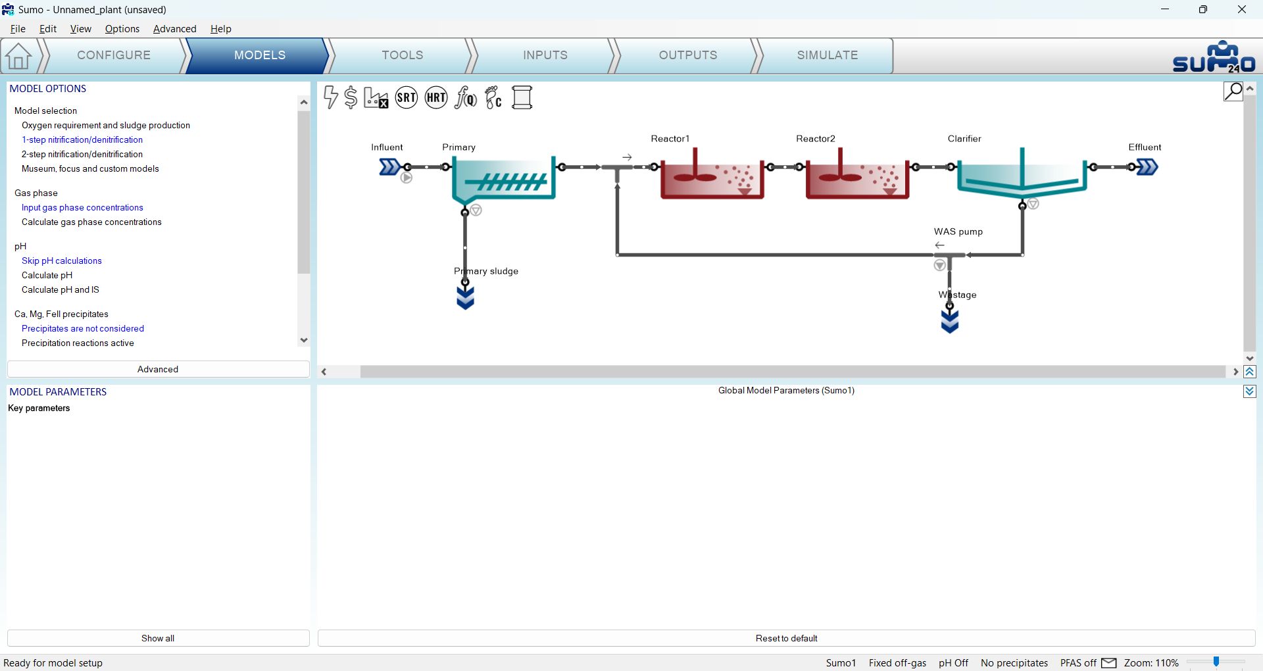Click the Model Options scroll-down arrow
Screen dimensions: 1263x671
[303, 340]
